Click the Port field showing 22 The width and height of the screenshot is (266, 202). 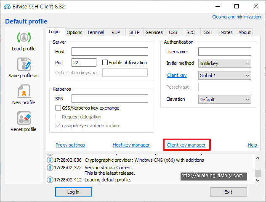coord(84,63)
